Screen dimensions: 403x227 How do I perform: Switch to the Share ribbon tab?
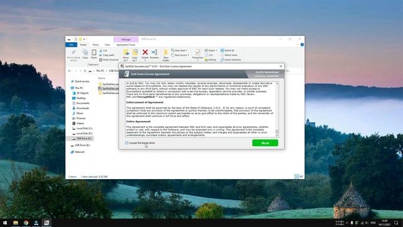click(95, 45)
